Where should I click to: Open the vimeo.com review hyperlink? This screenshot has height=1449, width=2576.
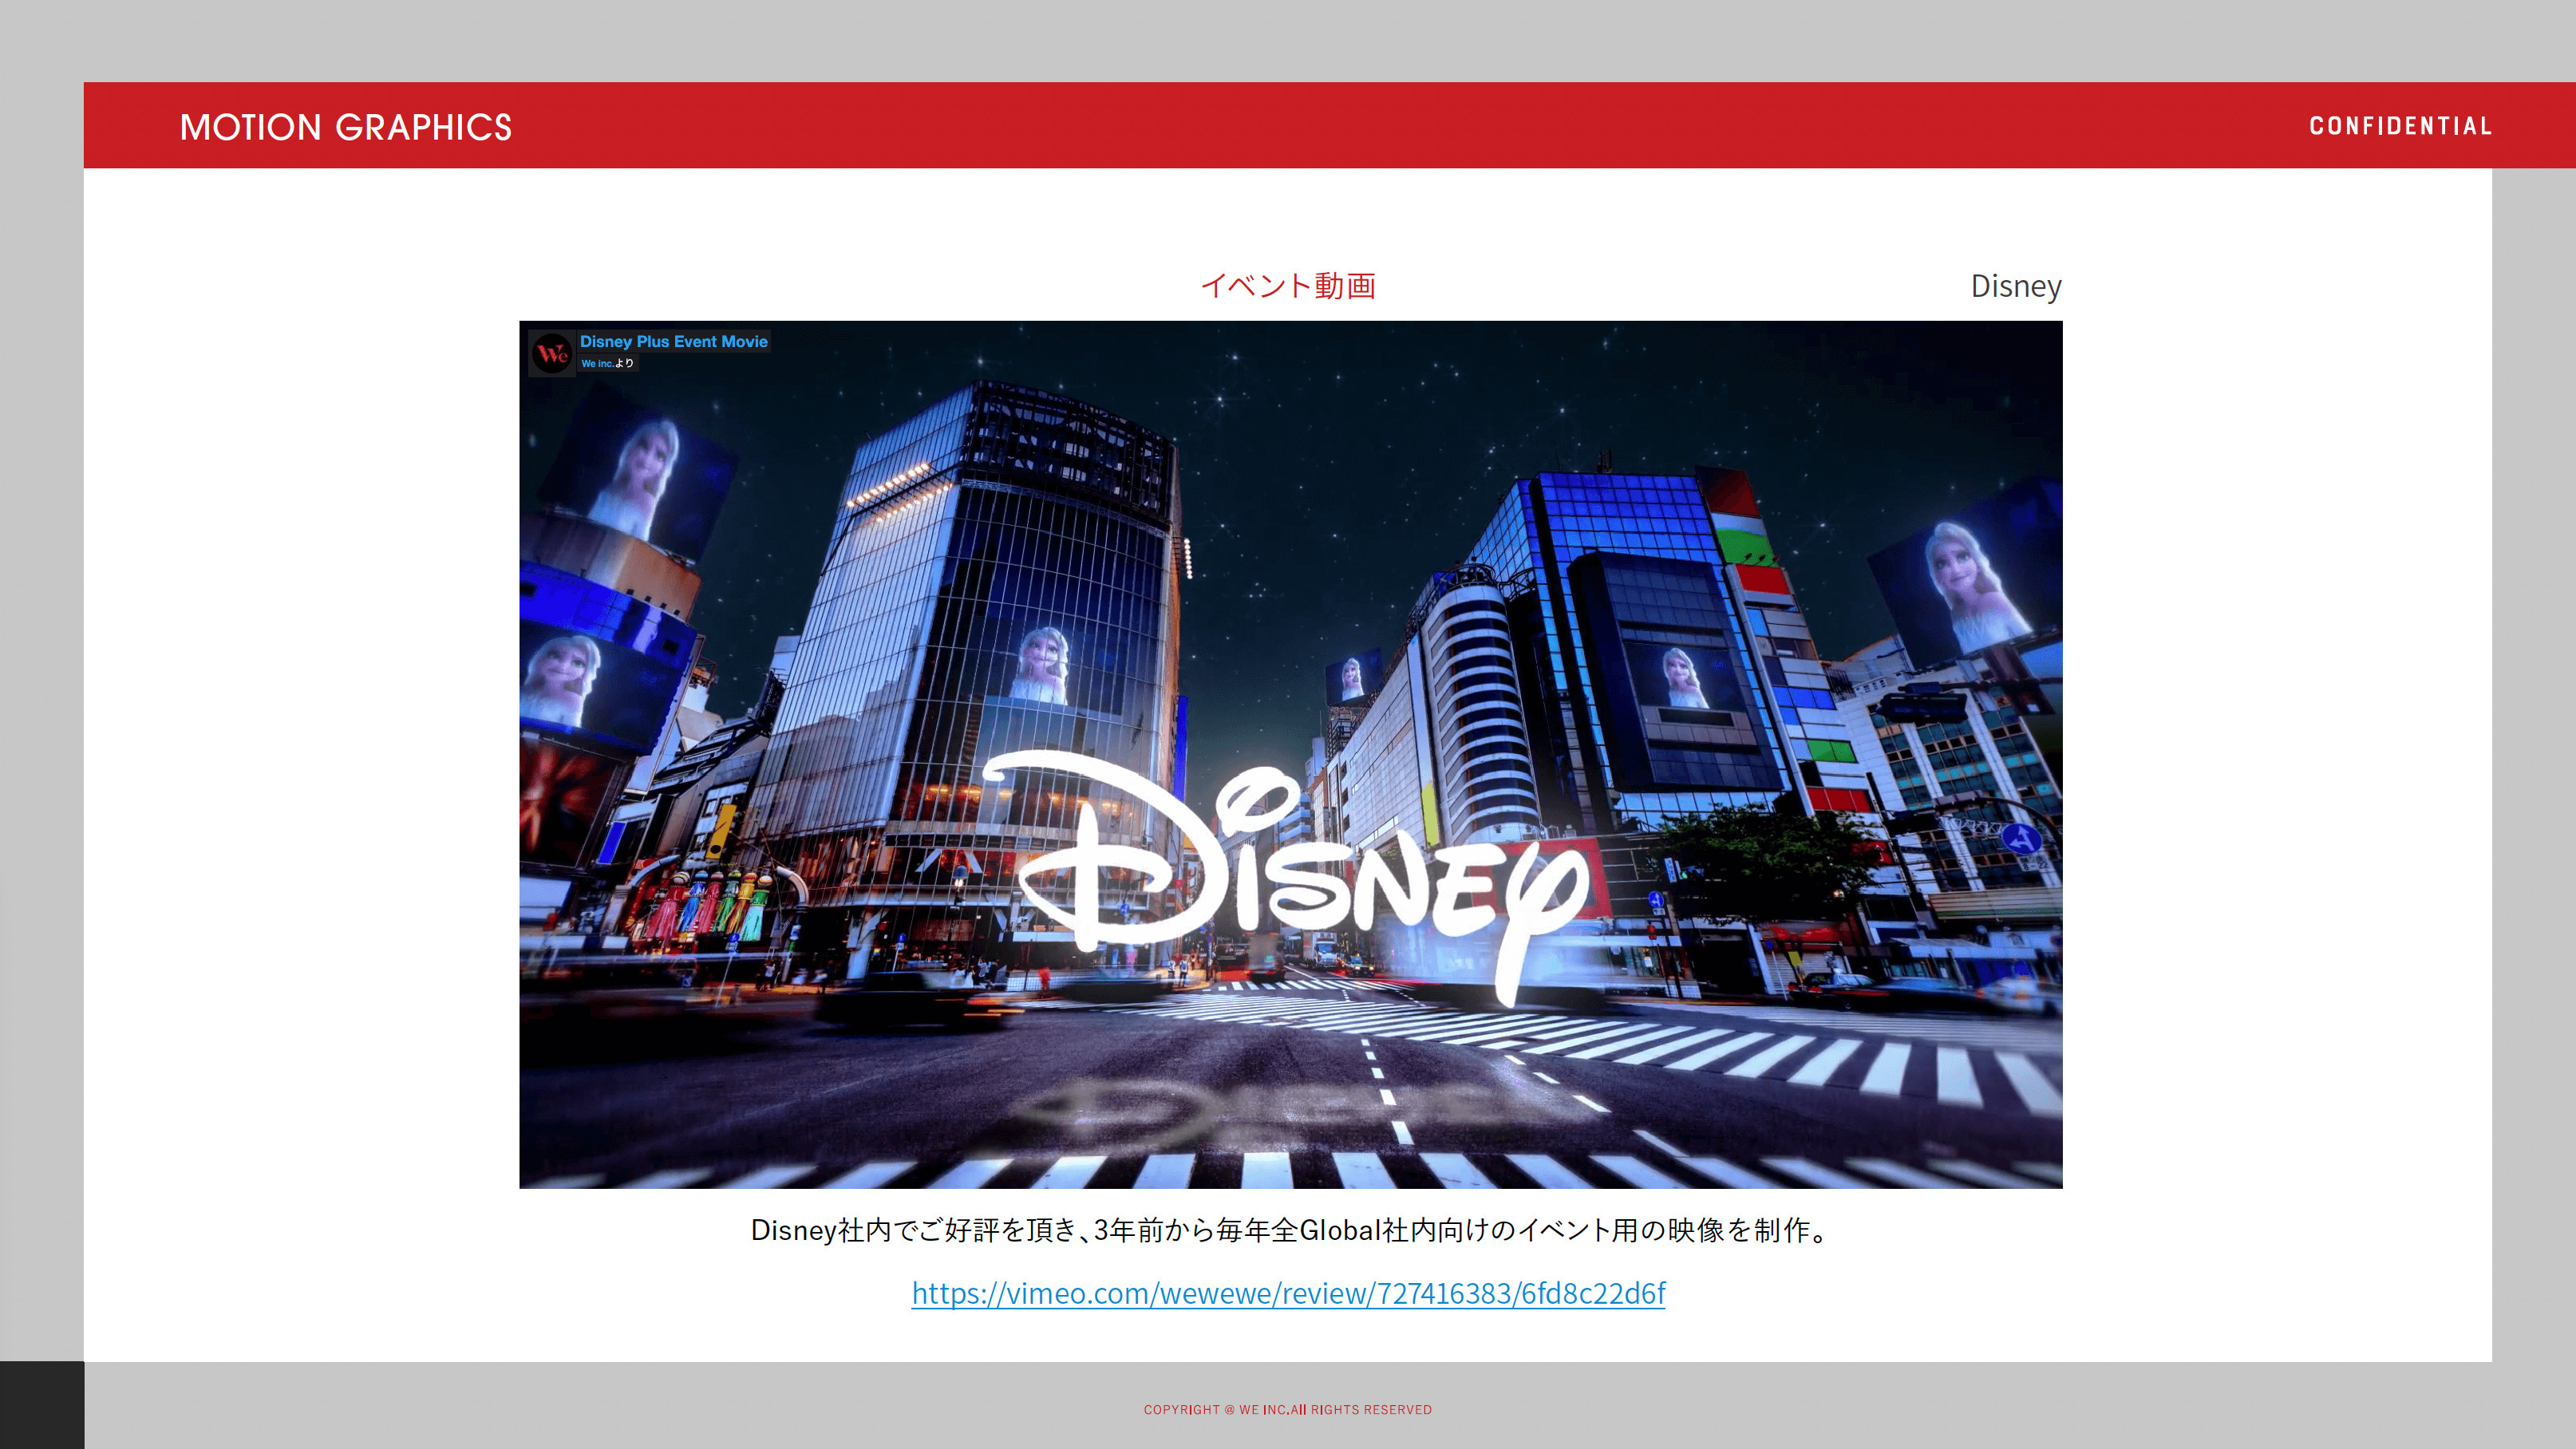click(x=1288, y=1293)
